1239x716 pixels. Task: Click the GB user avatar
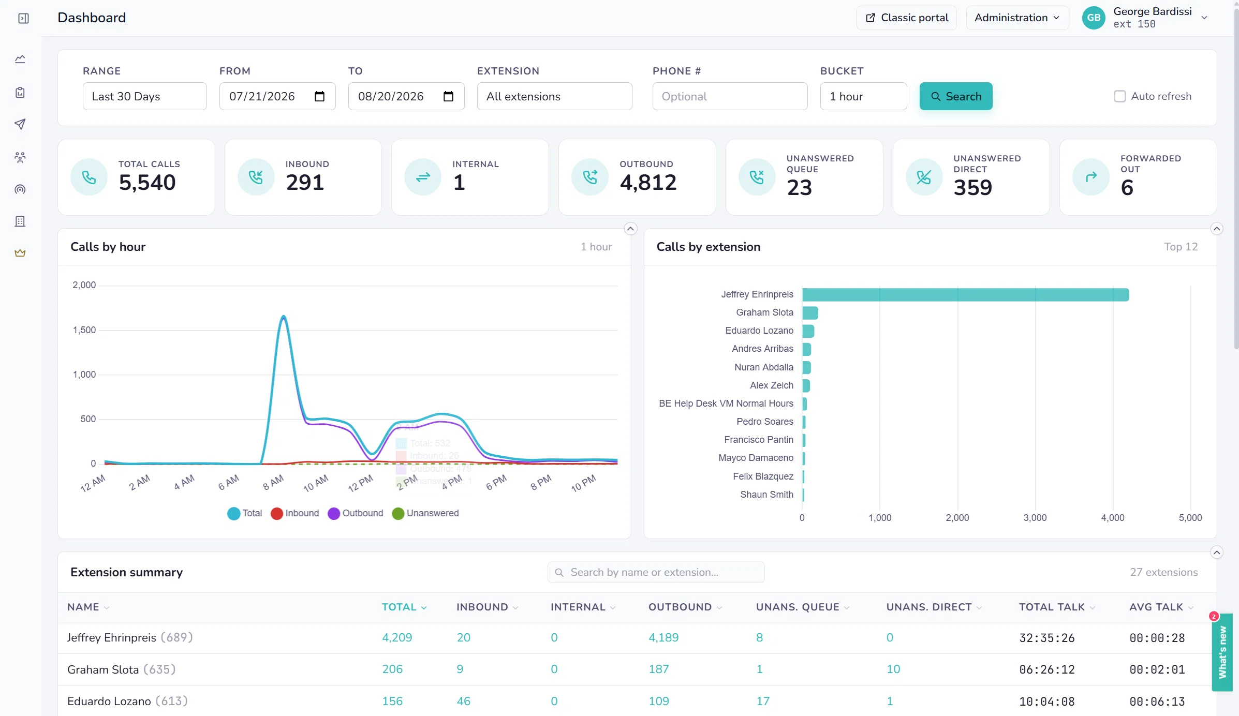pyautogui.click(x=1094, y=18)
